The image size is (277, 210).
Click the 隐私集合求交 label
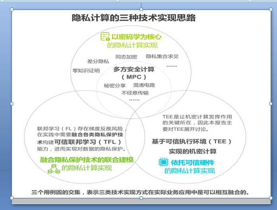[162, 57]
